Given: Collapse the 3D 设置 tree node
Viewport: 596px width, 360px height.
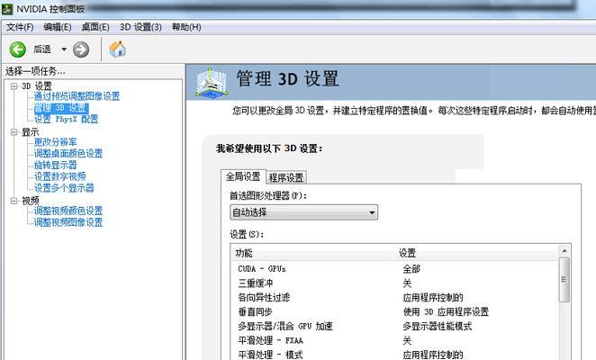Looking at the screenshot, I should (14, 86).
